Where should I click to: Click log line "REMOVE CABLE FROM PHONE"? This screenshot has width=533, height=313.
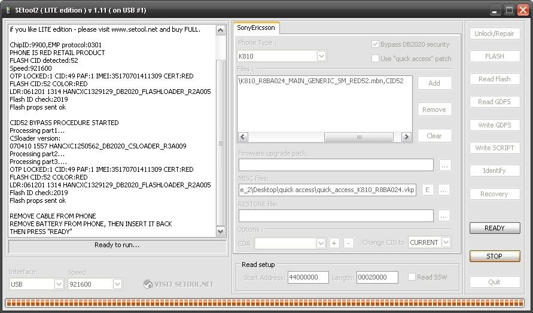pos(53,216)
